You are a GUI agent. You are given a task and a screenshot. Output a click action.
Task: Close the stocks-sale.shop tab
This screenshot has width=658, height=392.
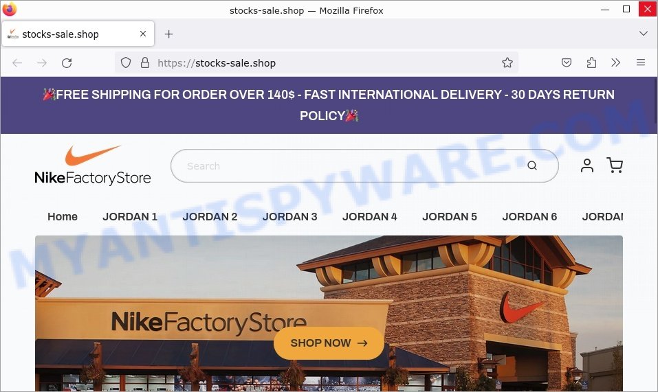tap(143, 34)
